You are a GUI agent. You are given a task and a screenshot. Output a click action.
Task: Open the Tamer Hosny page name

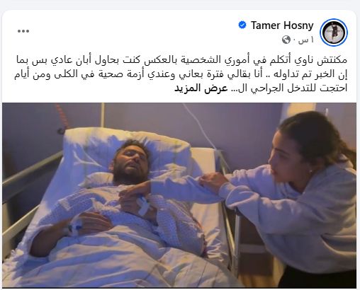(x=282, y=25)
